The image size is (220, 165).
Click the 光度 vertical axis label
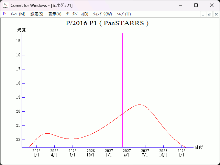(21, 30)
